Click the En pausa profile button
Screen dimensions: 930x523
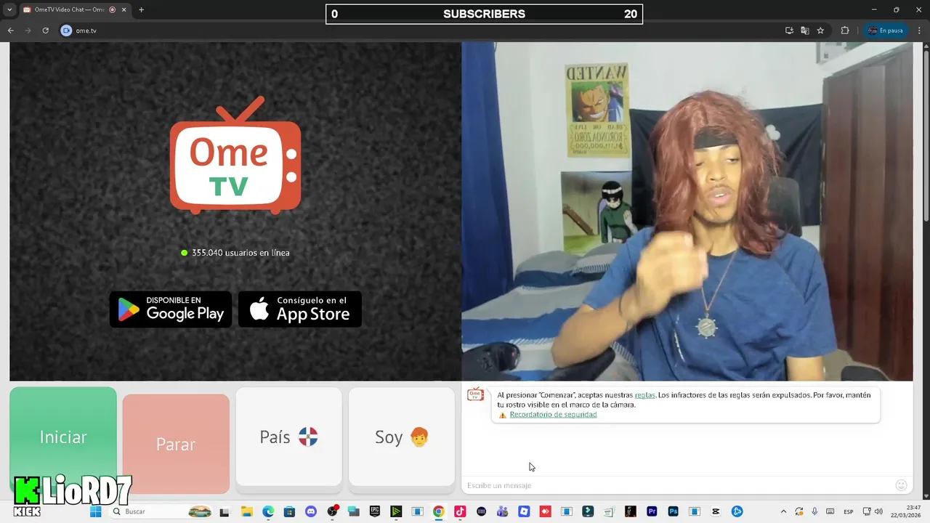coord(885,31)
